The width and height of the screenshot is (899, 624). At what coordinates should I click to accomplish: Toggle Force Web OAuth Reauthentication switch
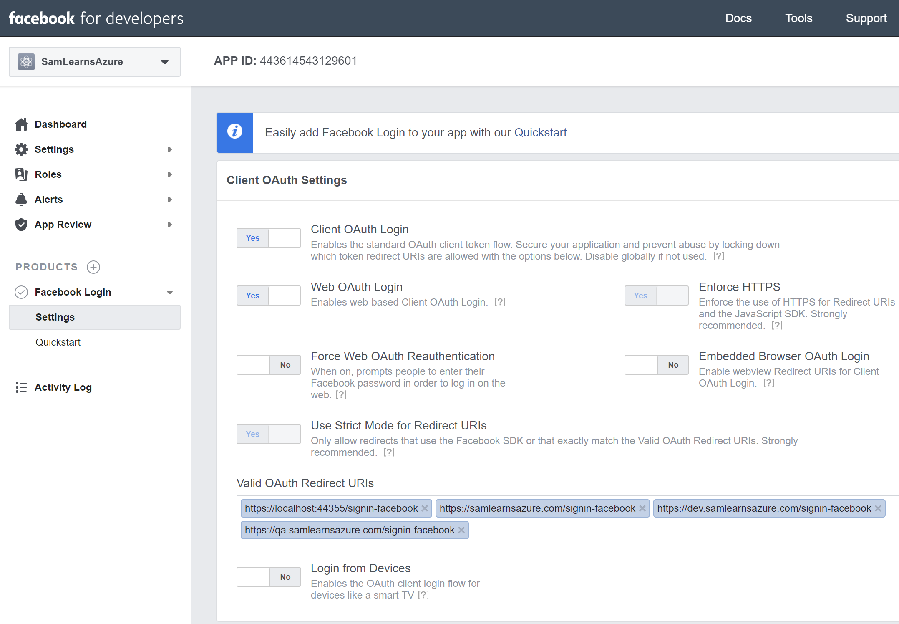(x=268, y=365)
